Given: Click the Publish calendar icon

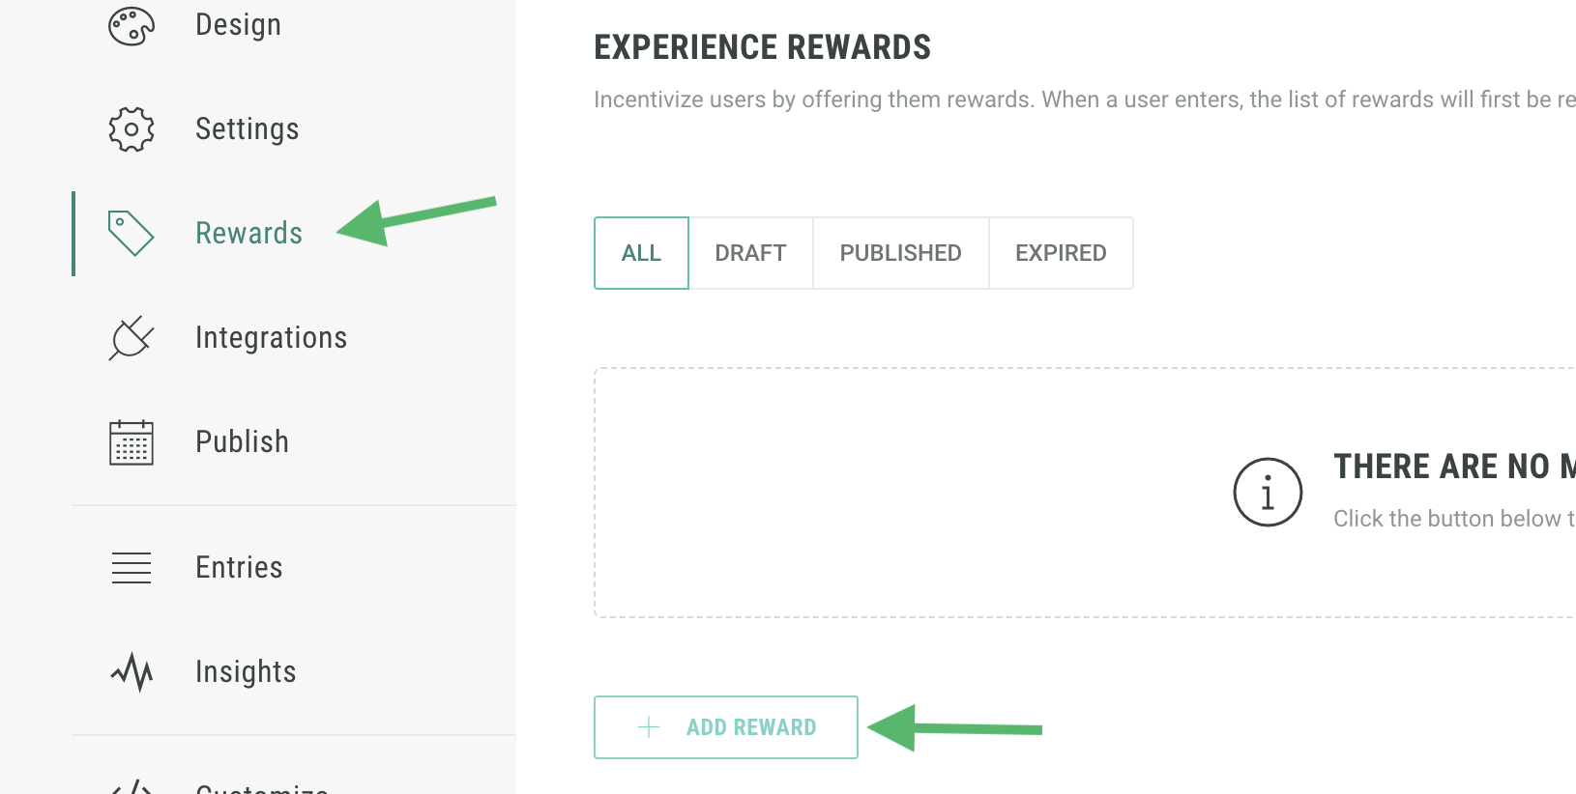Looking at the screenshot, I should 131,442.
